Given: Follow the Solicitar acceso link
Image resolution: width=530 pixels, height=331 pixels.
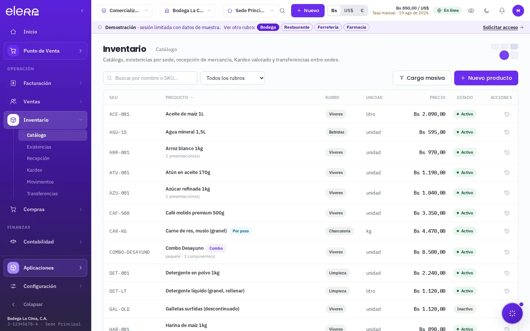Looking at the screenshot, I should click(x=503, y=27).
